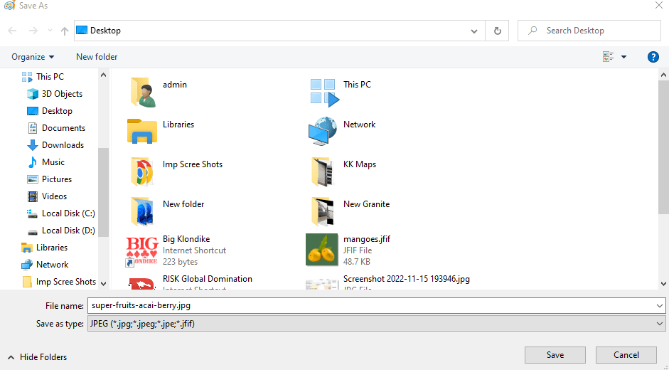Close the Save As dialog

pyautogui.click(x=659, y=5)
